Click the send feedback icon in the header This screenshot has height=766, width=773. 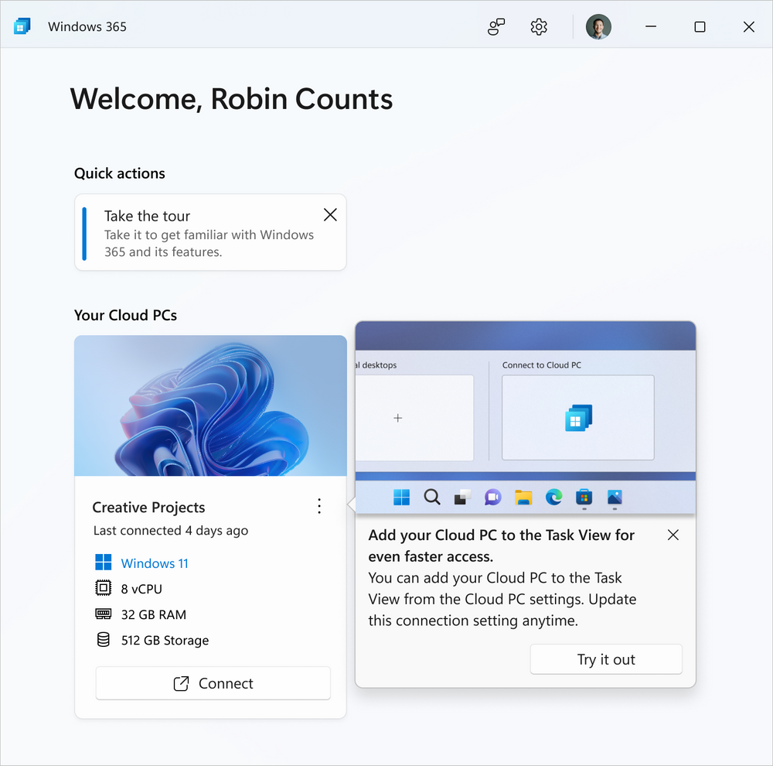point(495,26)
